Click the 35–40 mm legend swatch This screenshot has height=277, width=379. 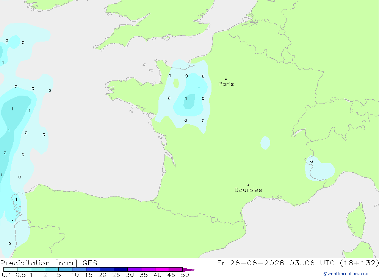click(x=148, y=269)
